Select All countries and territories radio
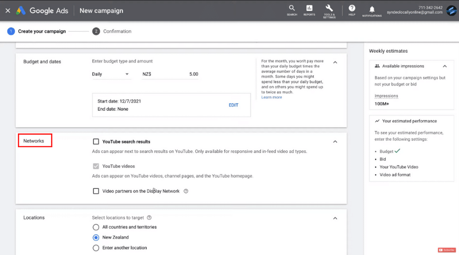Viewport: 459px width, 255px height. pos(96,227)
